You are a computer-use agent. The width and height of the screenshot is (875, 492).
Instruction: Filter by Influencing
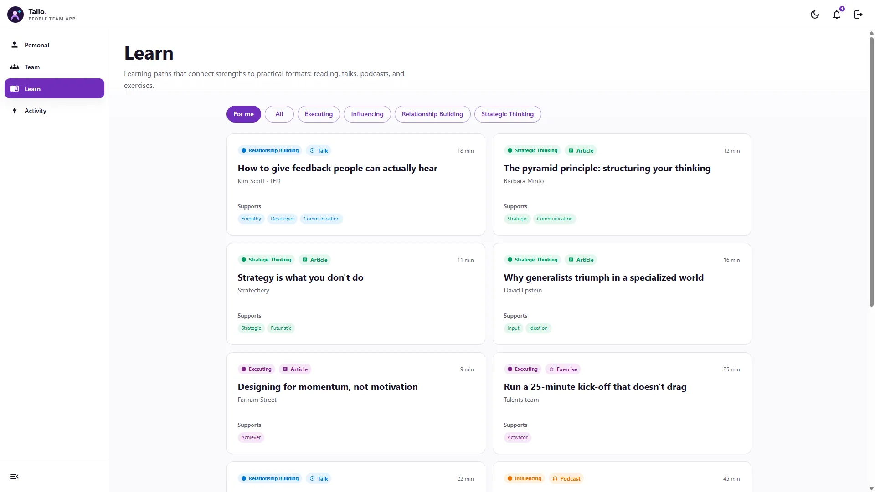367,114
